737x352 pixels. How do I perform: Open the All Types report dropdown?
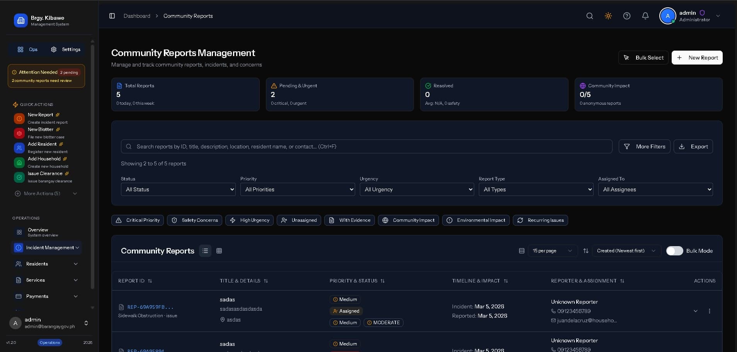(x=536, y=189)
